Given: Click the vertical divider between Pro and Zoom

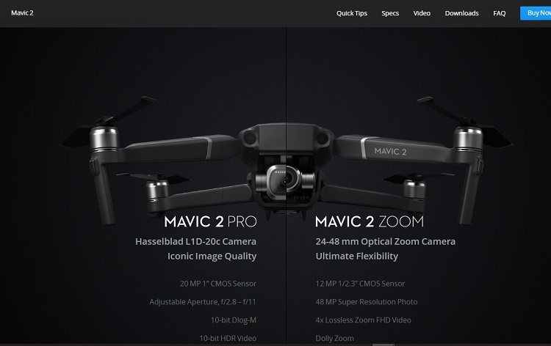Looking at the screenshot, I should coord(286,185).
